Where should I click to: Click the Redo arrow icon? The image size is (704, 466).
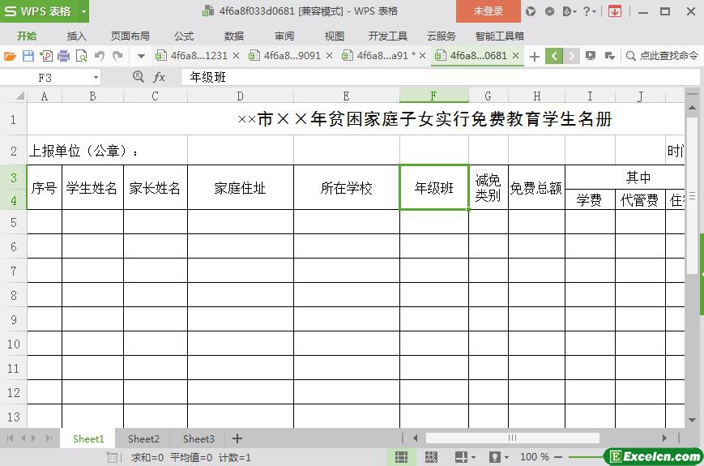tap(117, 56)
